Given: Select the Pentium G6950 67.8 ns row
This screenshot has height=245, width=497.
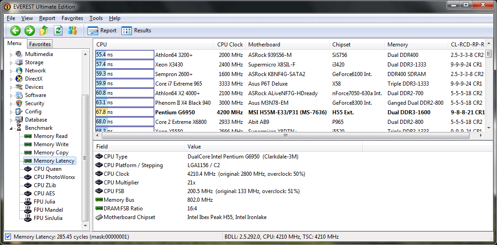Looking at the screenshot, I should pyautogui.click(x=290, y=112).
